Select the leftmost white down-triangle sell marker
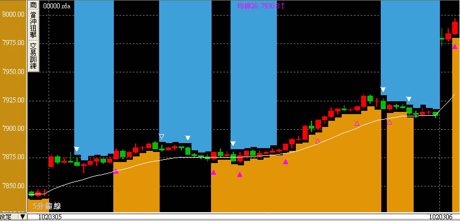This screenshot has width=460, height=221. pos(76,149)
